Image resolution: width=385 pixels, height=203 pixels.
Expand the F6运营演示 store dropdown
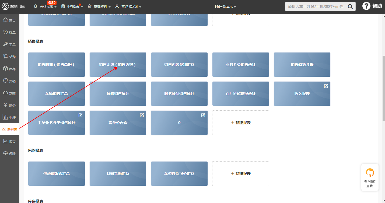click(225, 6)
